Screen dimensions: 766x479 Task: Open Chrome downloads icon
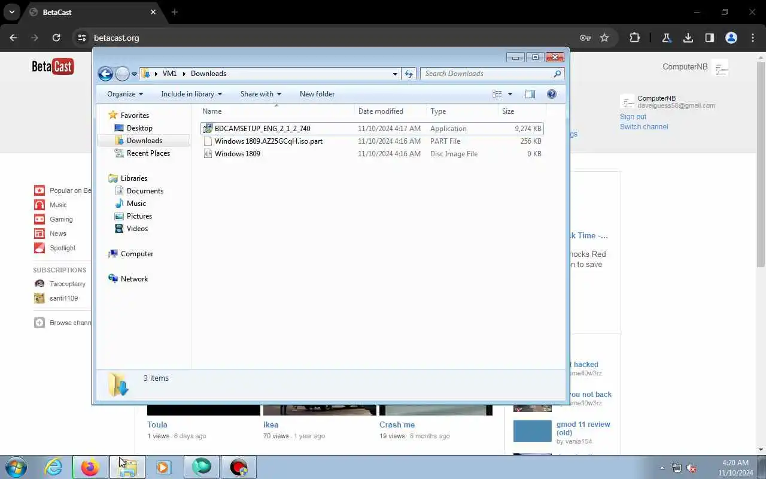coord(688,38)
